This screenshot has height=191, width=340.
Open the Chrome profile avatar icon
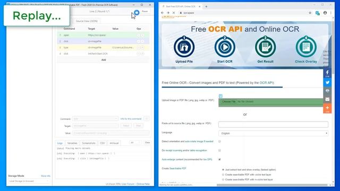[325, 13]
